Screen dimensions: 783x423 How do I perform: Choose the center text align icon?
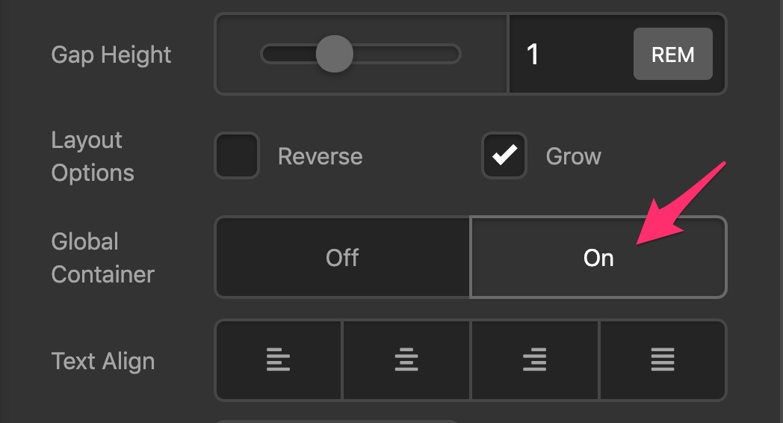406,359
